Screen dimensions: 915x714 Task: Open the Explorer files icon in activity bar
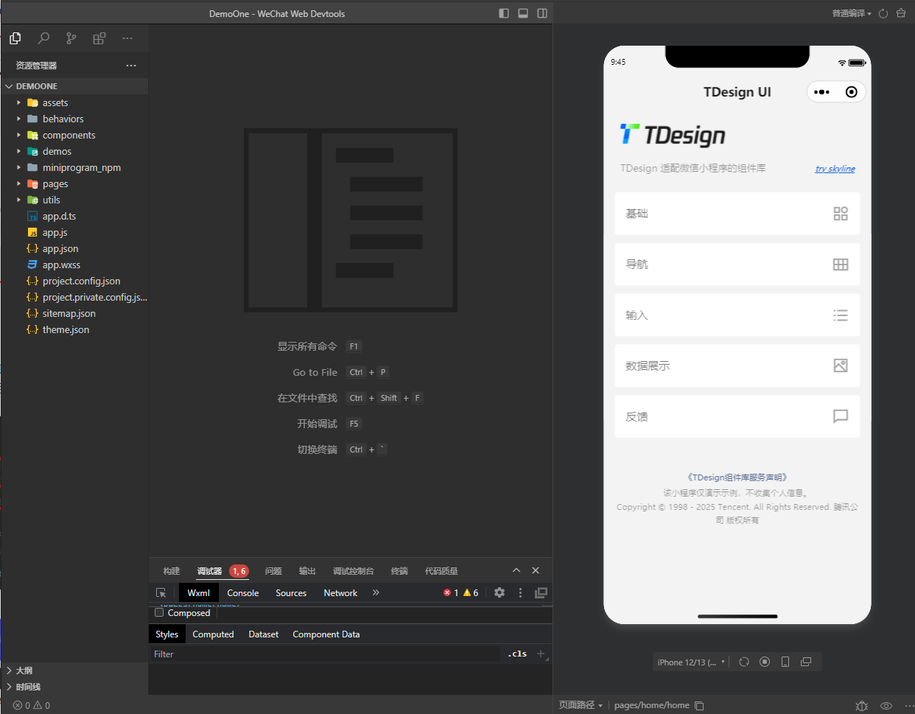[15, 38]
